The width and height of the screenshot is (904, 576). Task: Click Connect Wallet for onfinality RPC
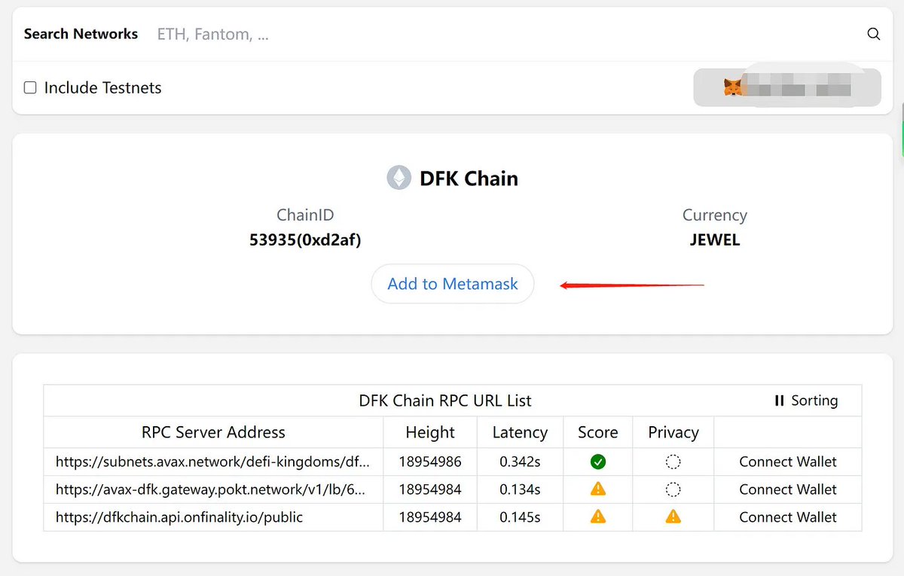[787, 517]
